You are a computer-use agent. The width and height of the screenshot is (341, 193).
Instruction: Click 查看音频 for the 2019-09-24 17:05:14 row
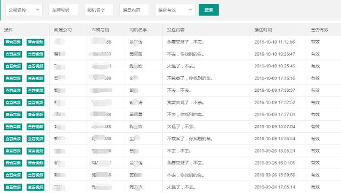(x=13, y=187)
